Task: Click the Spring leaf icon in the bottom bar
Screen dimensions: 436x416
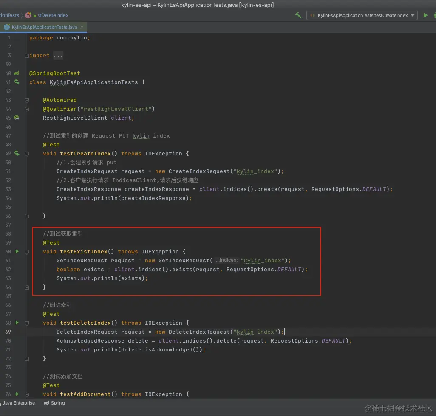Action: pos(46,403)
